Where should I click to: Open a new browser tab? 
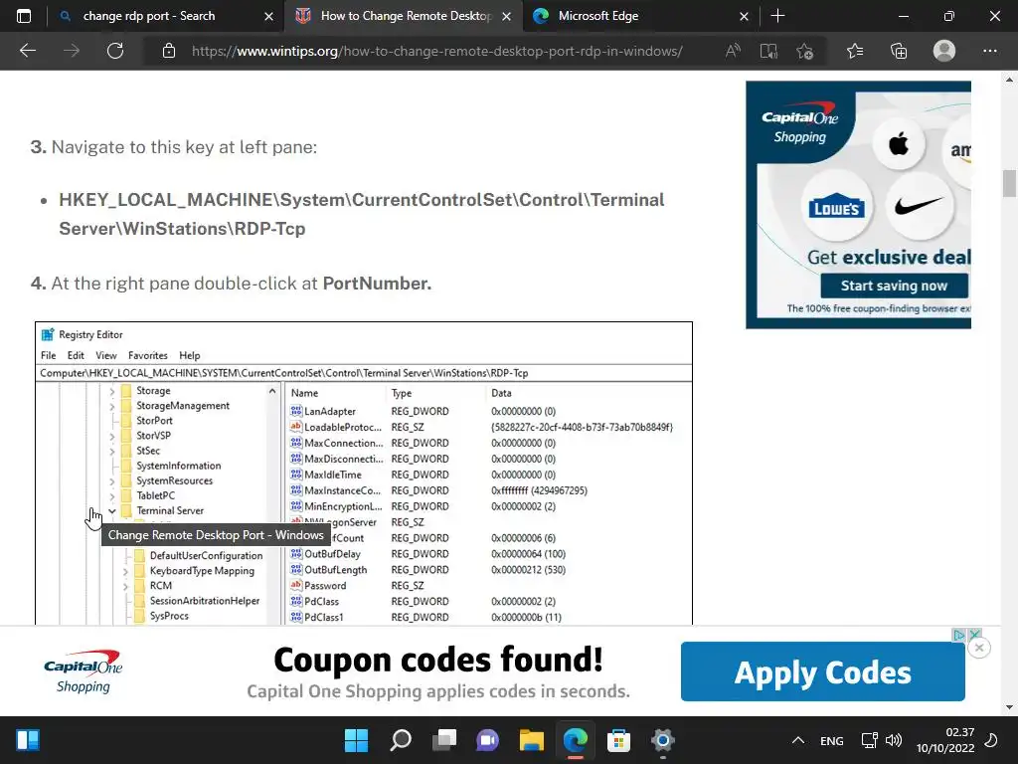pos(777,16)
